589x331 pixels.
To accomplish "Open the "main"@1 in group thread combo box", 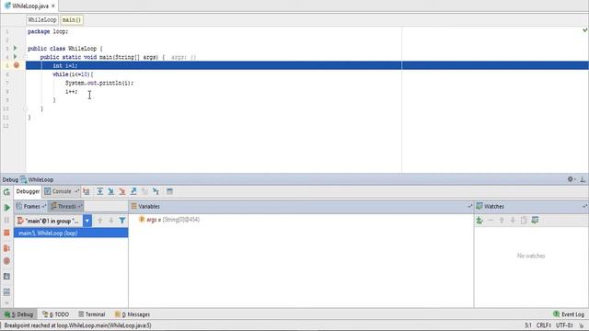I will tap(53, 221).
